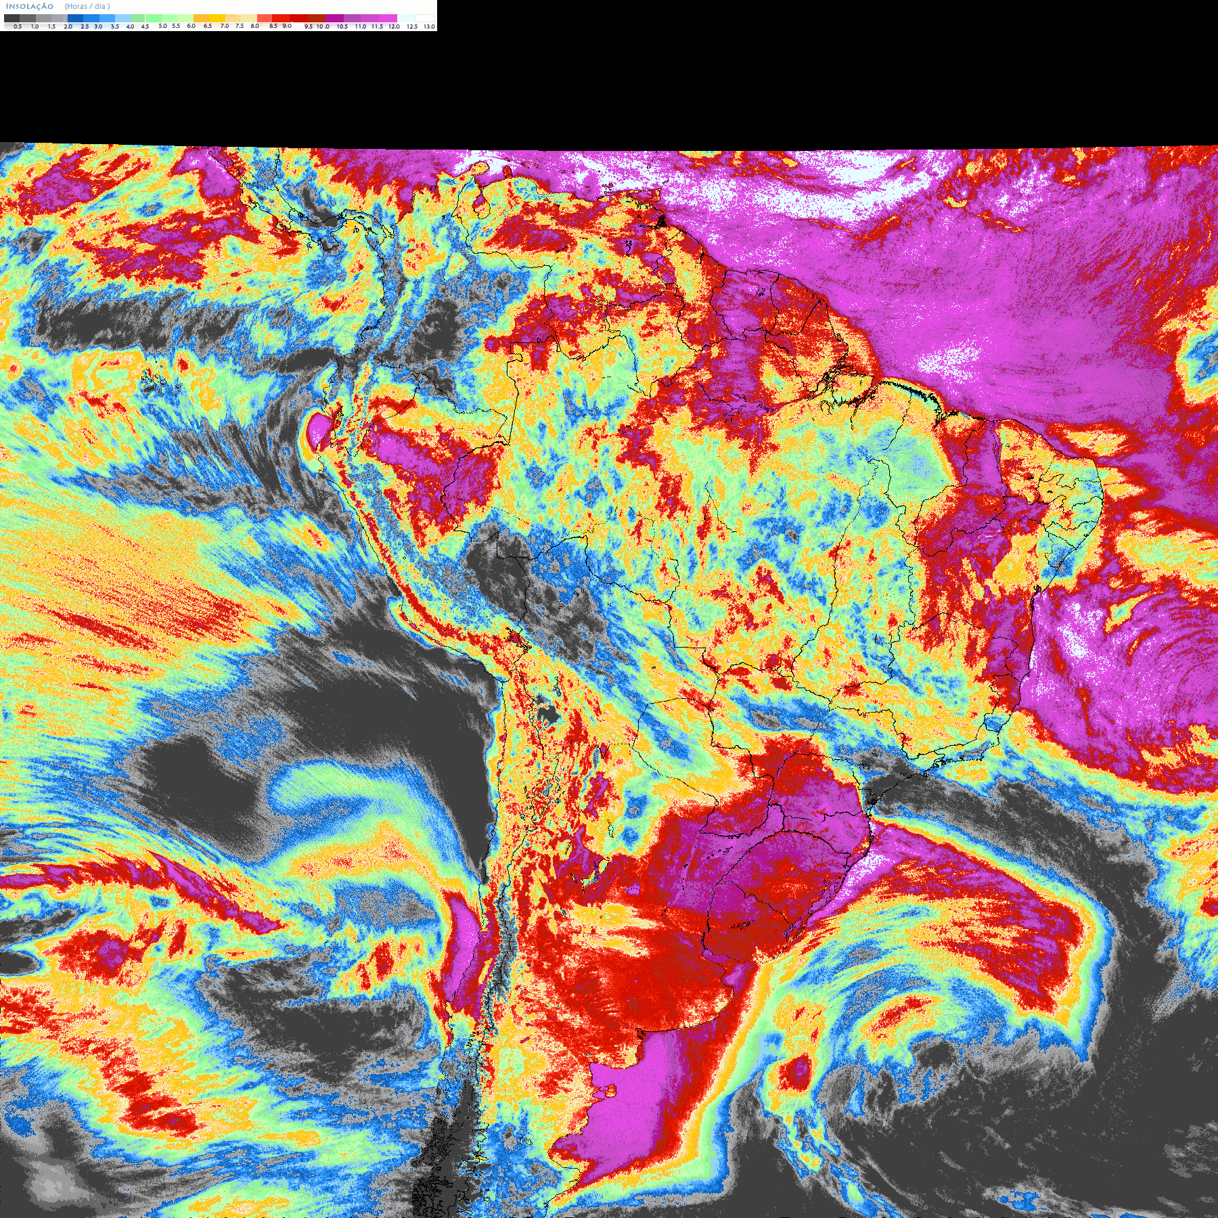1218x1218 pixels.
Task: Select the 13.0 legend value
Action: click(x=429, y=26)
